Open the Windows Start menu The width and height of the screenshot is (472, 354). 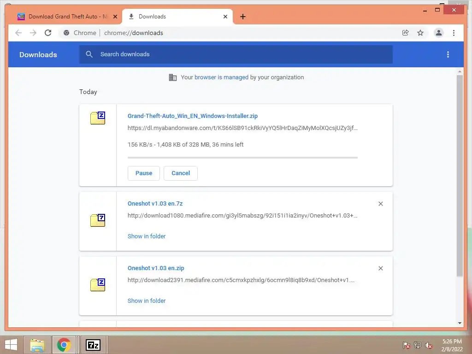[11, 345]
